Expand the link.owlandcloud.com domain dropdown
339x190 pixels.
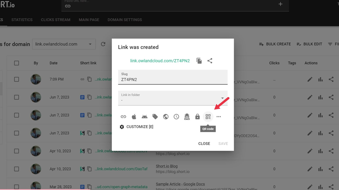(x=64, y=44)
